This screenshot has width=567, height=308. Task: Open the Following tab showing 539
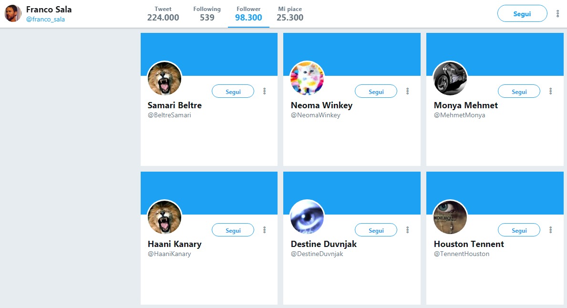pyautogui.click(x=207, y=14)
